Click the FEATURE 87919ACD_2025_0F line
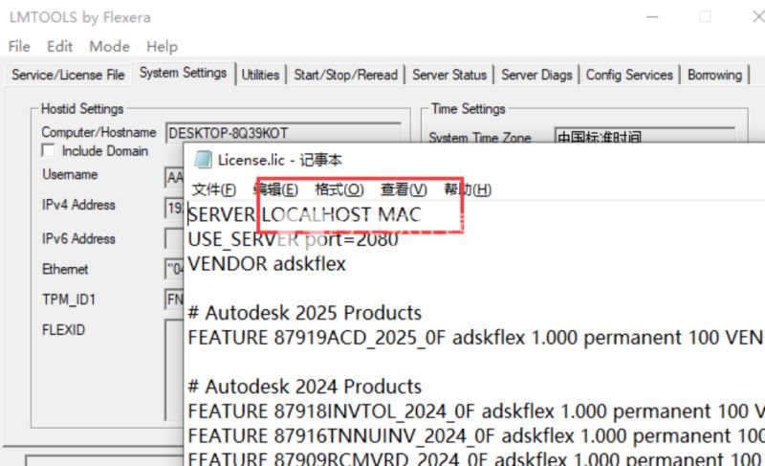The width and height of the screenshot is (765, 466). coord(475,338)
